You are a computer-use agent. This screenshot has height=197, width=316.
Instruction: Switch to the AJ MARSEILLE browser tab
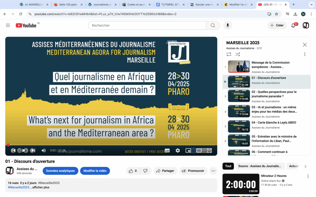coord(34,4)
